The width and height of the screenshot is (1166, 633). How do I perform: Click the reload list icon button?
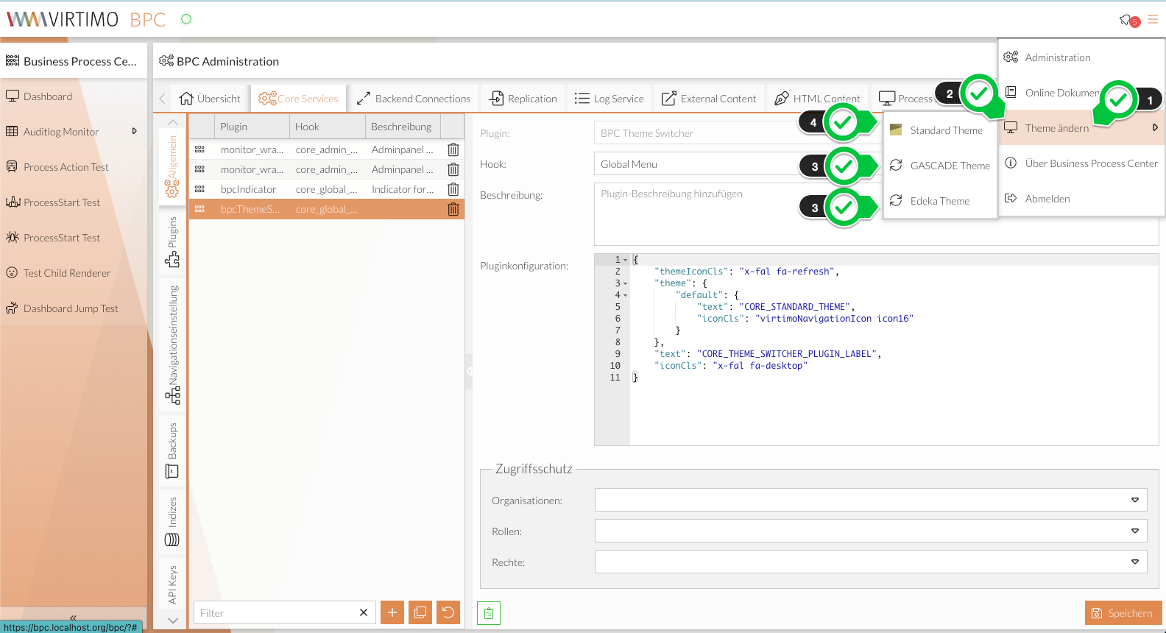click(448, 612)
